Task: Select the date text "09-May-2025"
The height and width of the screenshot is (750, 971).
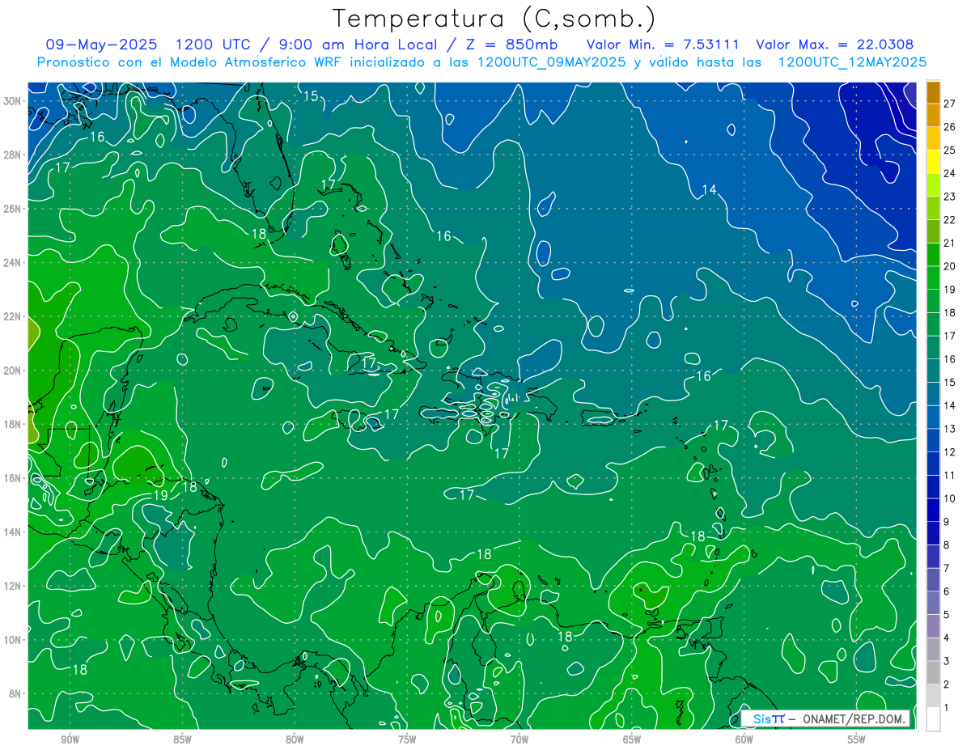Action: coord(101,44)
